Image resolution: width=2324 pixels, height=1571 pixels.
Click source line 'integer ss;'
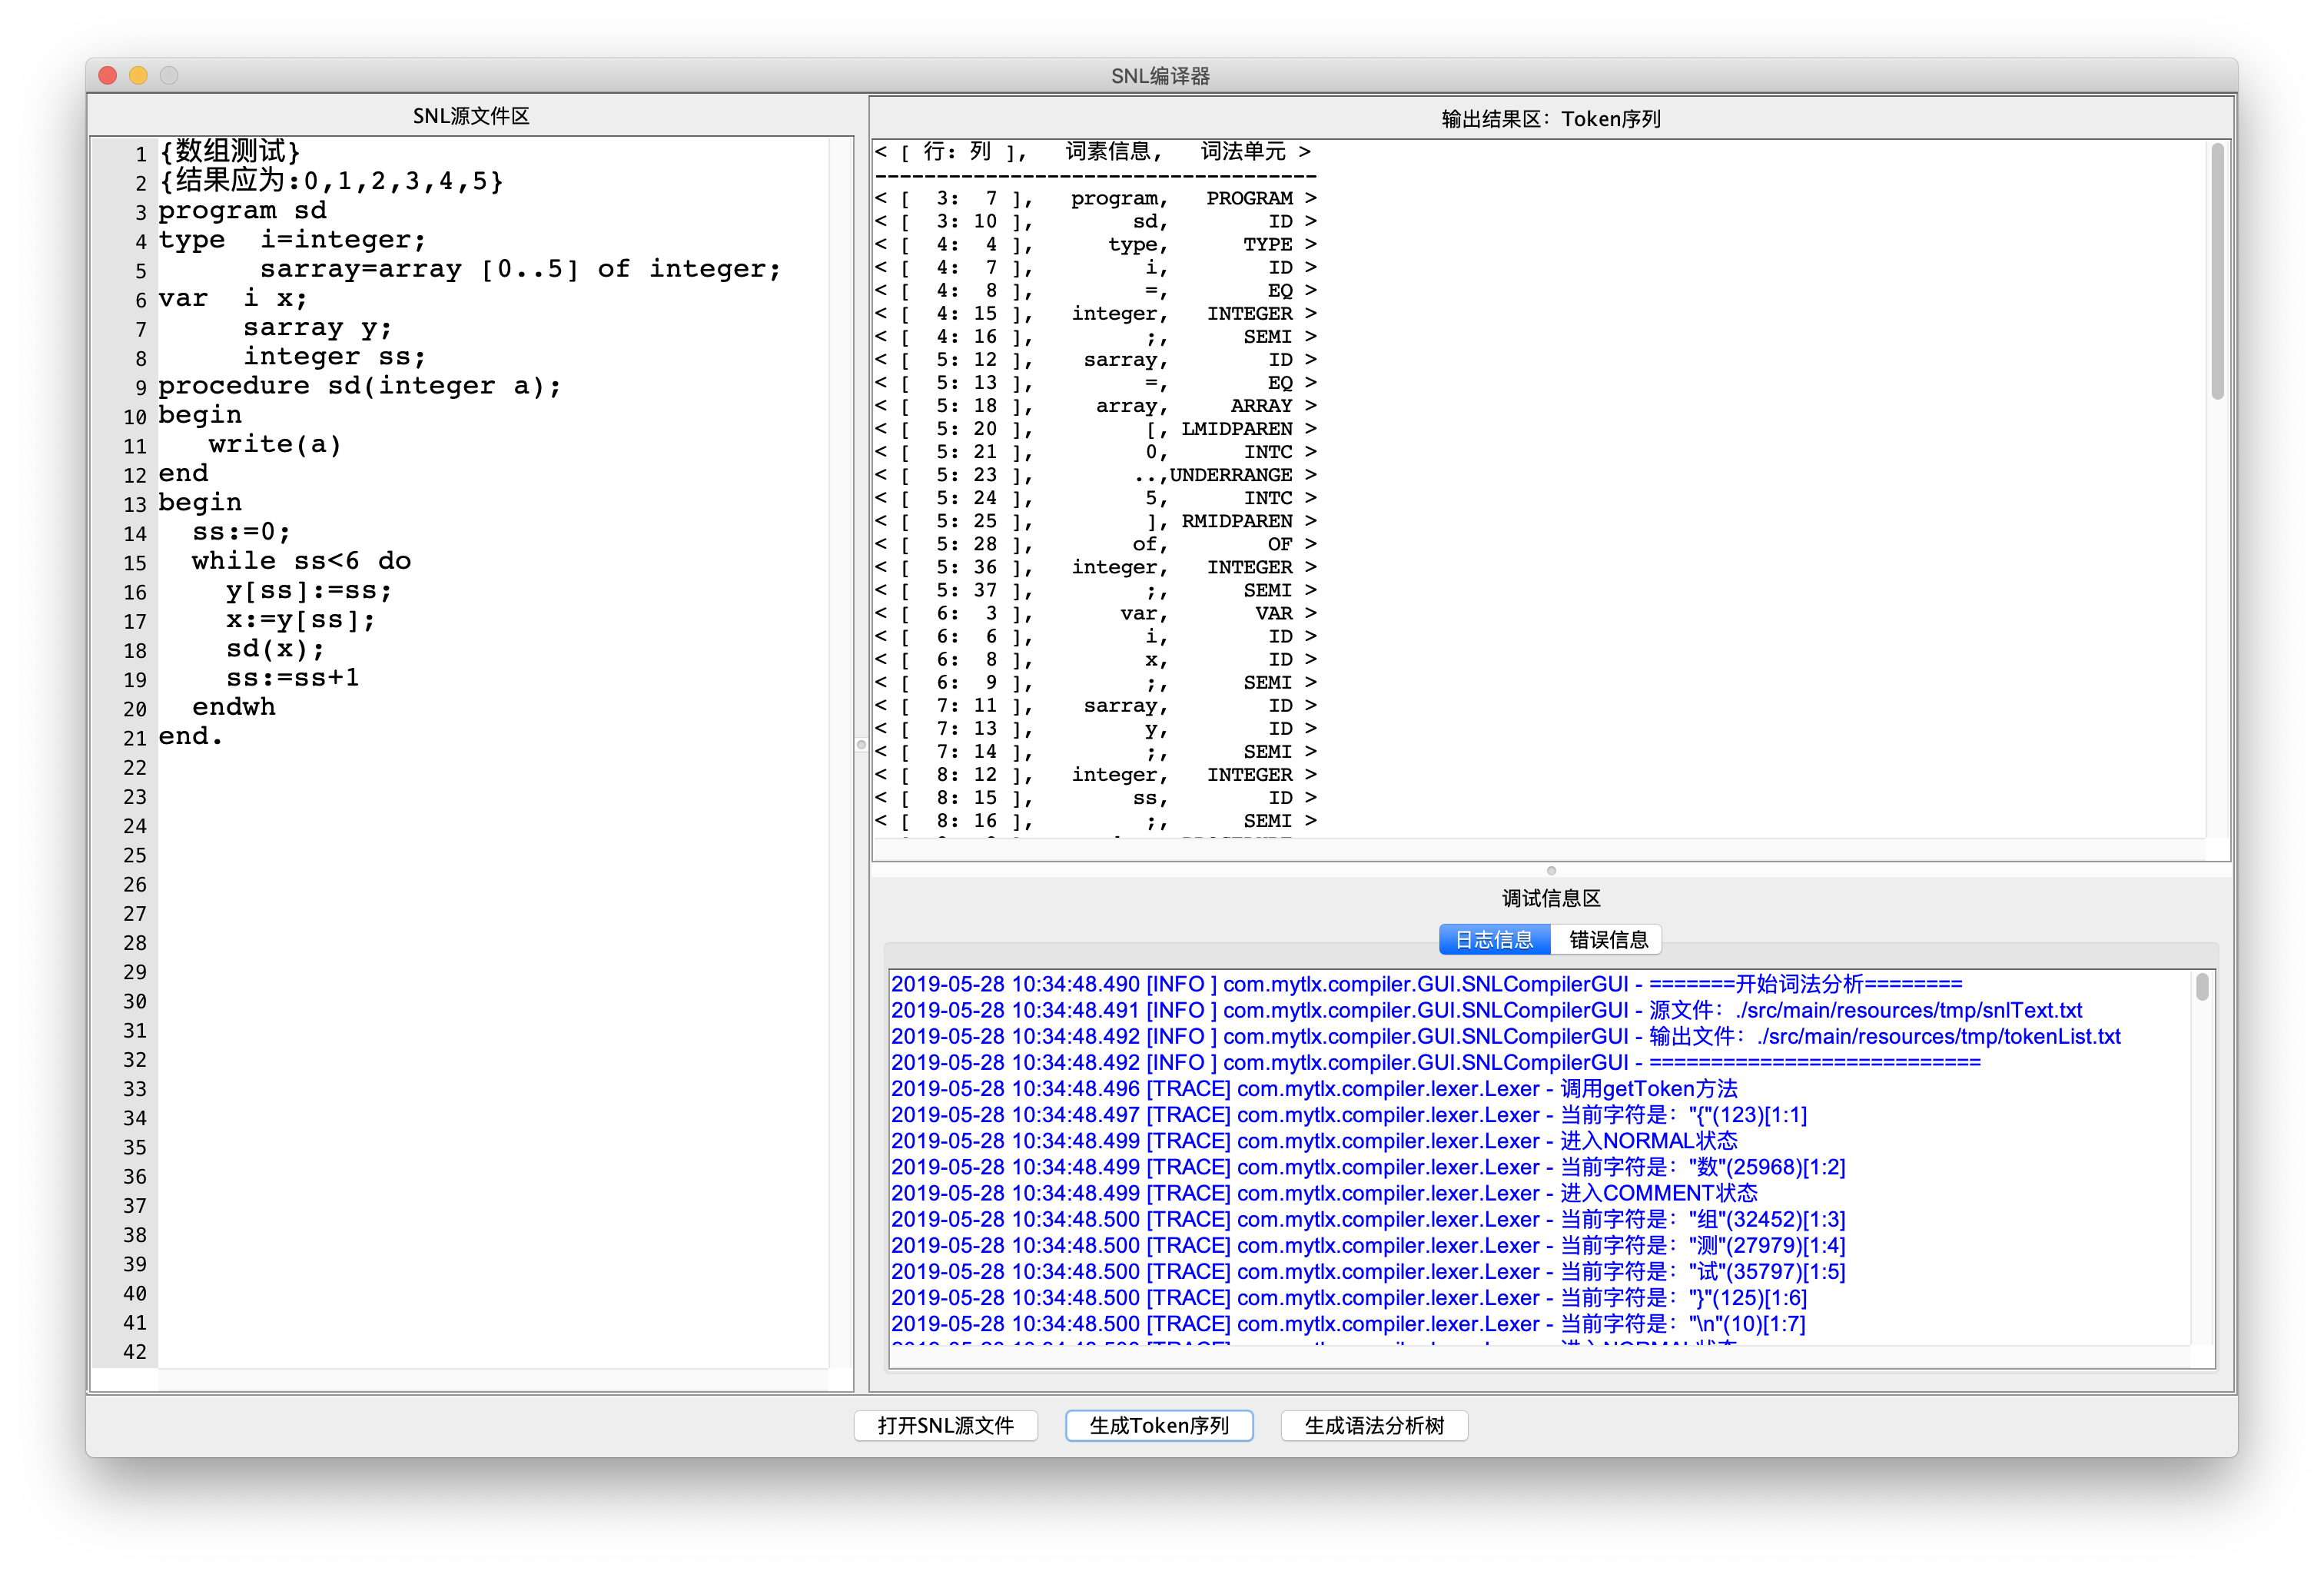334,356
